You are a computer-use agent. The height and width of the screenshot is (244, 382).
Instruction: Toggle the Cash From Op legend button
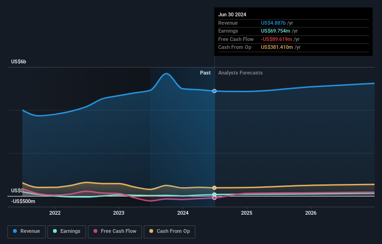169,231
